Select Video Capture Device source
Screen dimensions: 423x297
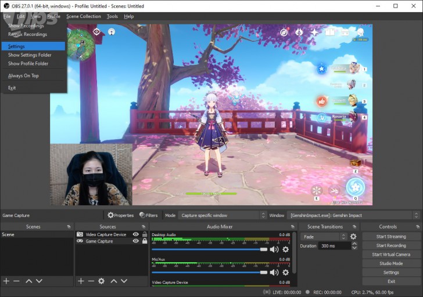pos(106,234)
